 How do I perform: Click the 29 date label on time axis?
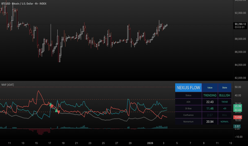tap(130, 143)
